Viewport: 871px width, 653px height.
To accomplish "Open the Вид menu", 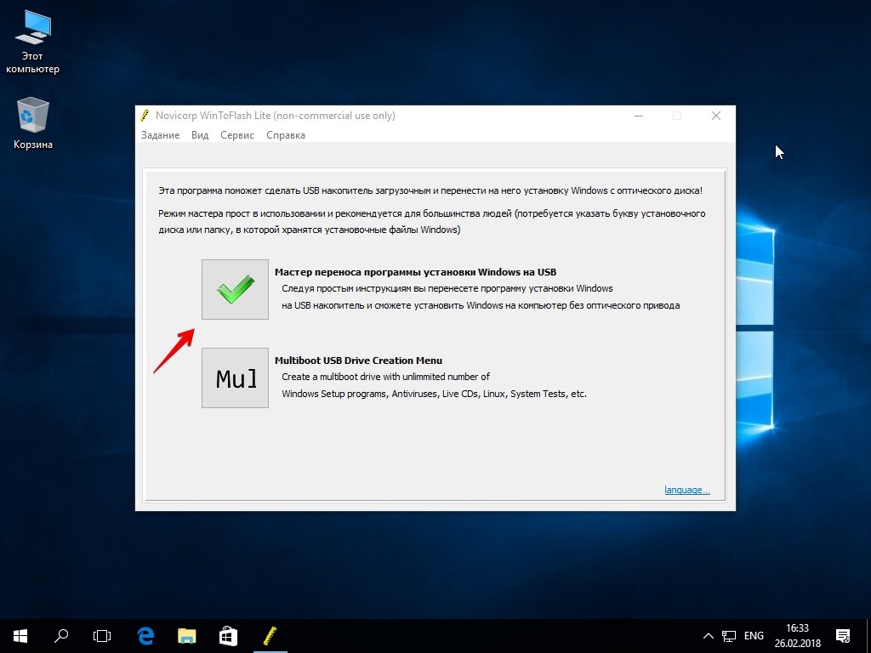I will point(200,135).
